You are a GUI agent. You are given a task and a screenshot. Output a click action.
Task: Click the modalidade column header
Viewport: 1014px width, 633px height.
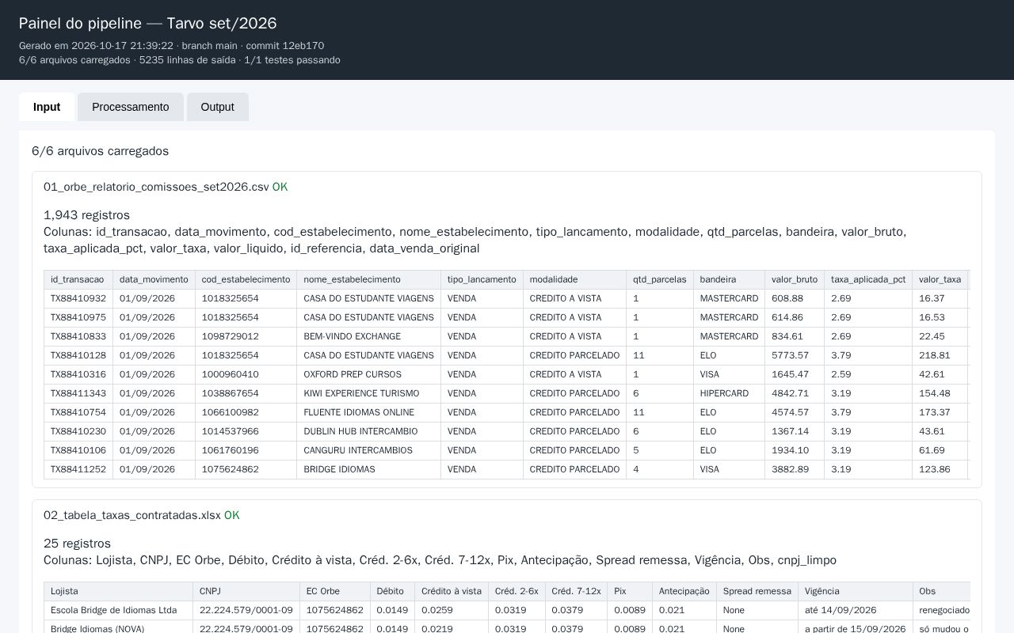pyautogui.click(x=575, y=279)
